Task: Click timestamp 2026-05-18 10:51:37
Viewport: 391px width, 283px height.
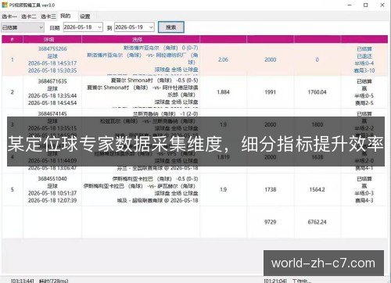Action: (x=52, y=193)
